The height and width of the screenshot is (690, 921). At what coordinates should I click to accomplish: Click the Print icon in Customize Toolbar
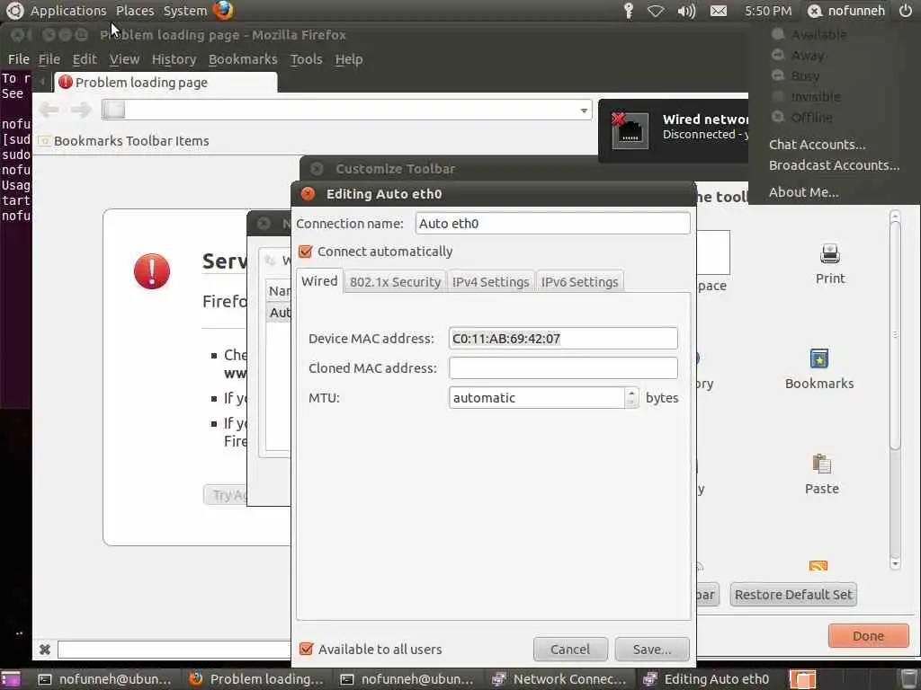coord(830,253)
